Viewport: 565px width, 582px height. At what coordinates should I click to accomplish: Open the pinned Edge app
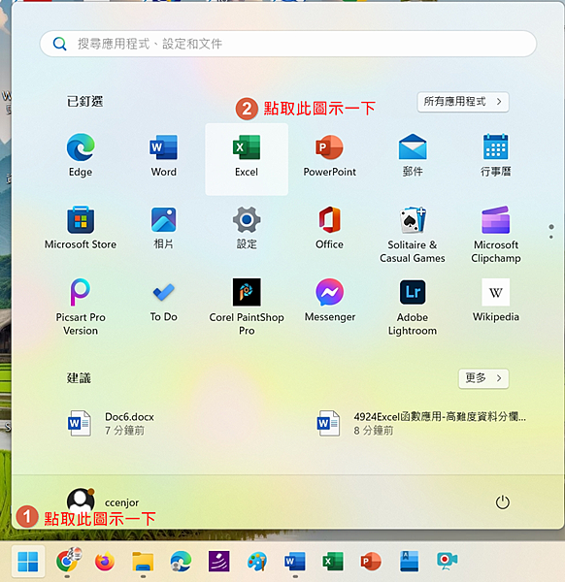[x=81, y=155]
